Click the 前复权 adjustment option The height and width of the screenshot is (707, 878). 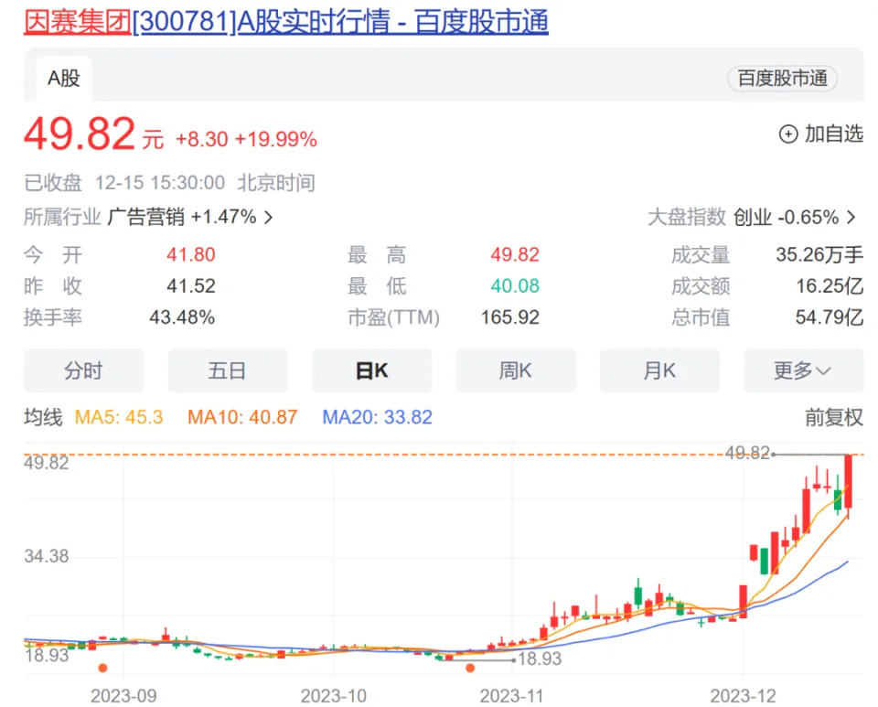click(x=833, y=418)
